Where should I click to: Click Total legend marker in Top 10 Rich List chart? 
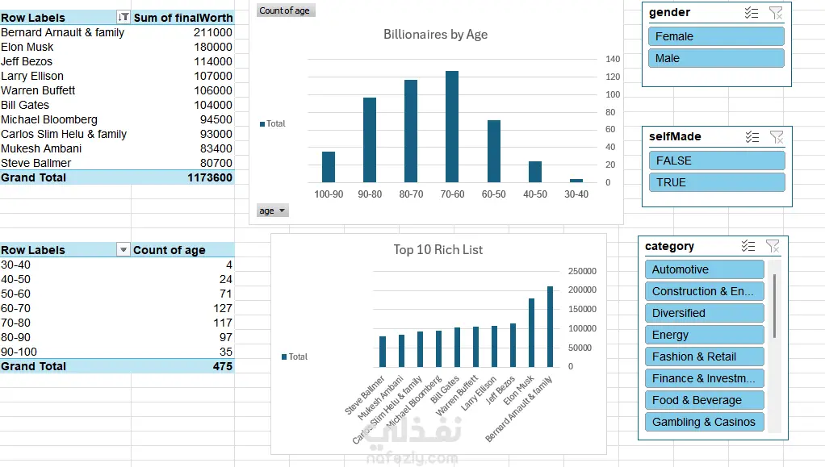click(284, 357)
